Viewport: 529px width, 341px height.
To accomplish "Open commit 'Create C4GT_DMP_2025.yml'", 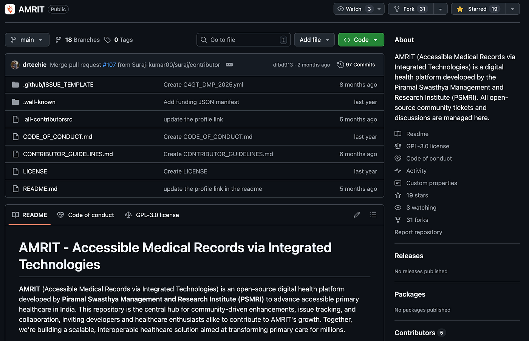I will point(203,85).
